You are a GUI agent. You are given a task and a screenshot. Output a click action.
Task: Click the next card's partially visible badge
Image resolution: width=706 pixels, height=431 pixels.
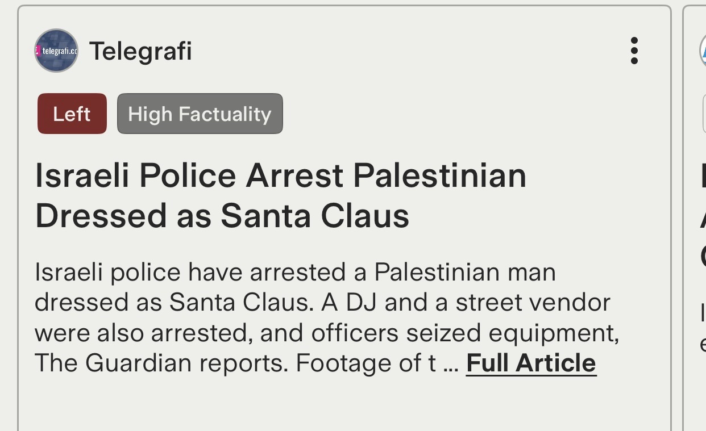tap(704, 114)
